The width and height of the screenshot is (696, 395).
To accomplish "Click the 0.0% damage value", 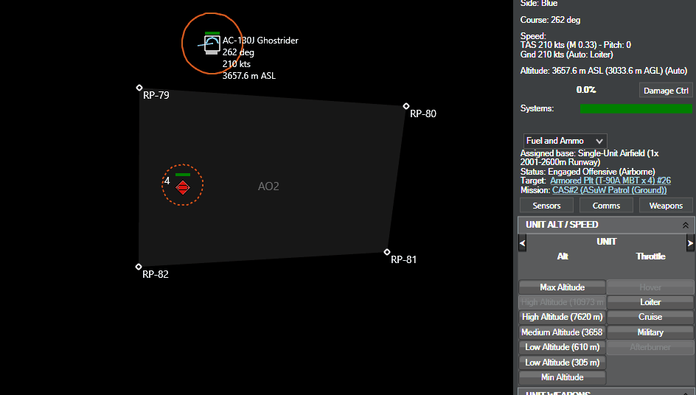I will point(586,90).
